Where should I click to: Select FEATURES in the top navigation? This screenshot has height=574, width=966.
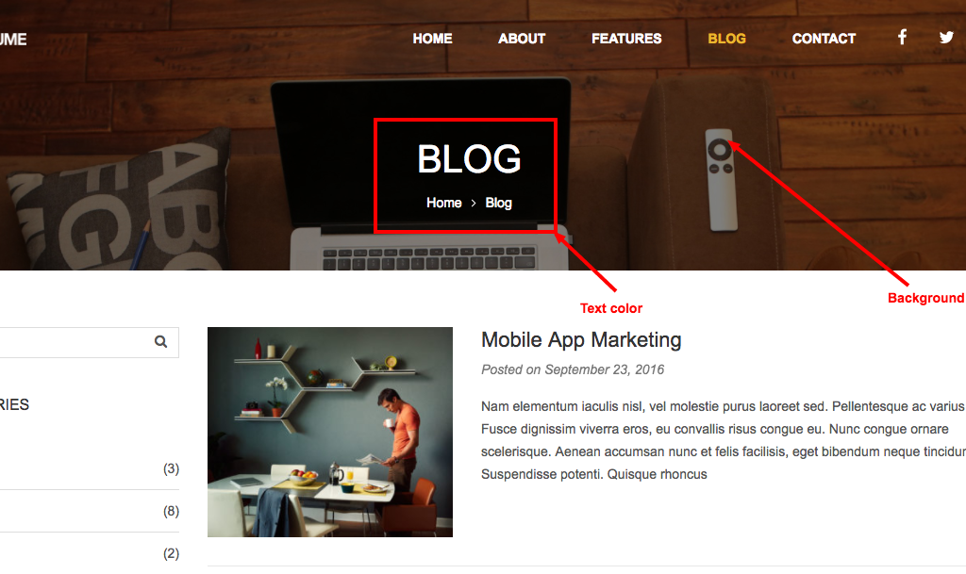(626, 39)
